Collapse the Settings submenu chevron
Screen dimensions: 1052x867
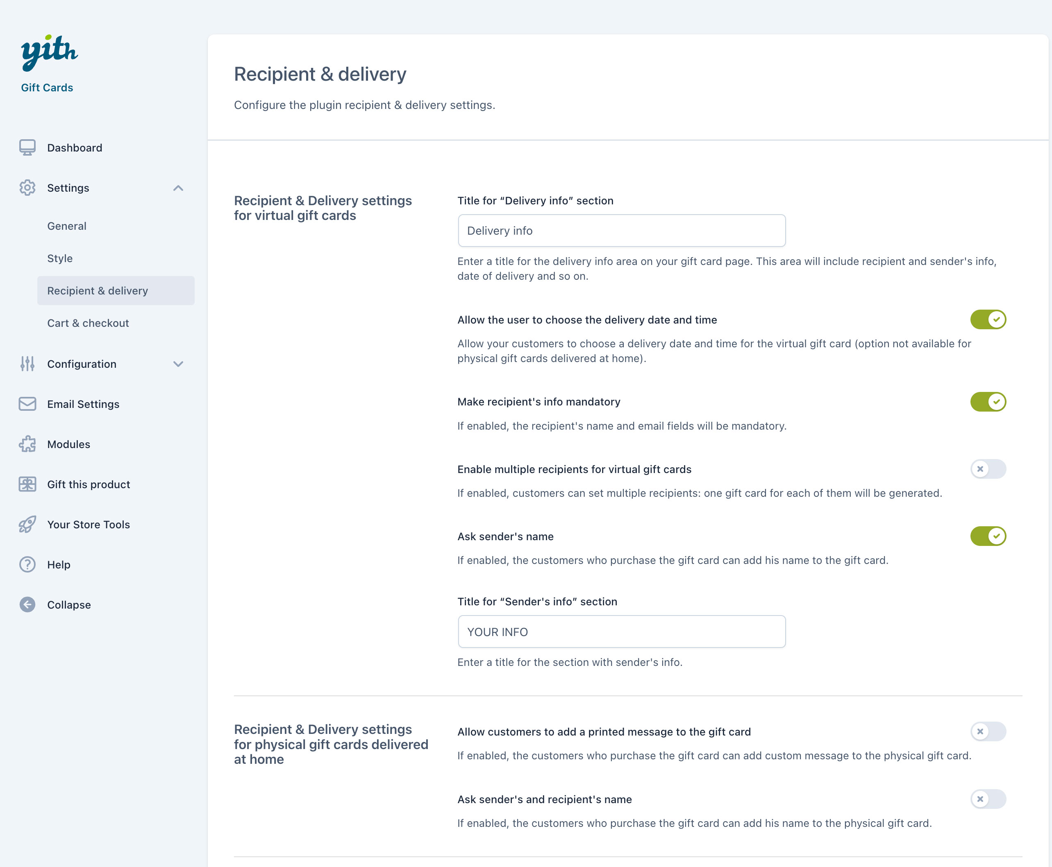tap(178, 188)
